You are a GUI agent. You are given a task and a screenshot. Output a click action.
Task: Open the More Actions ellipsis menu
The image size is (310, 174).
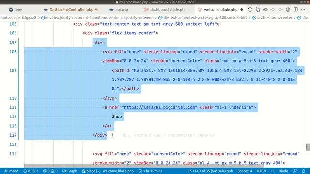(303, 10)
